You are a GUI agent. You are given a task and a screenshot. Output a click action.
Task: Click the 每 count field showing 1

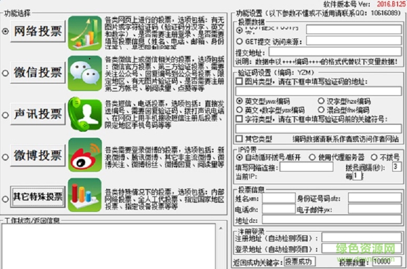357,176
